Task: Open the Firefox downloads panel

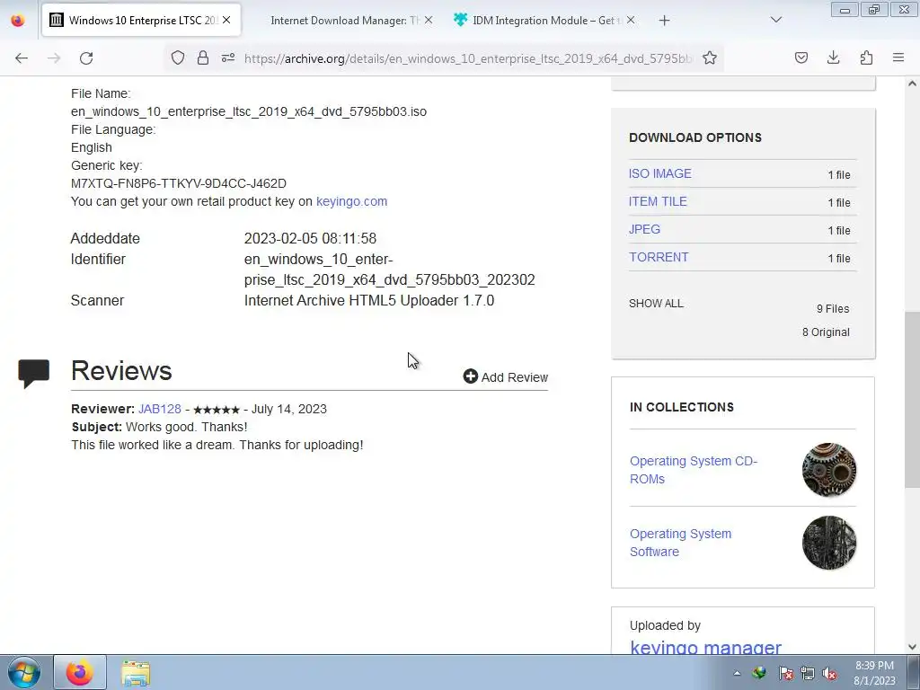Action: point(833,57)
